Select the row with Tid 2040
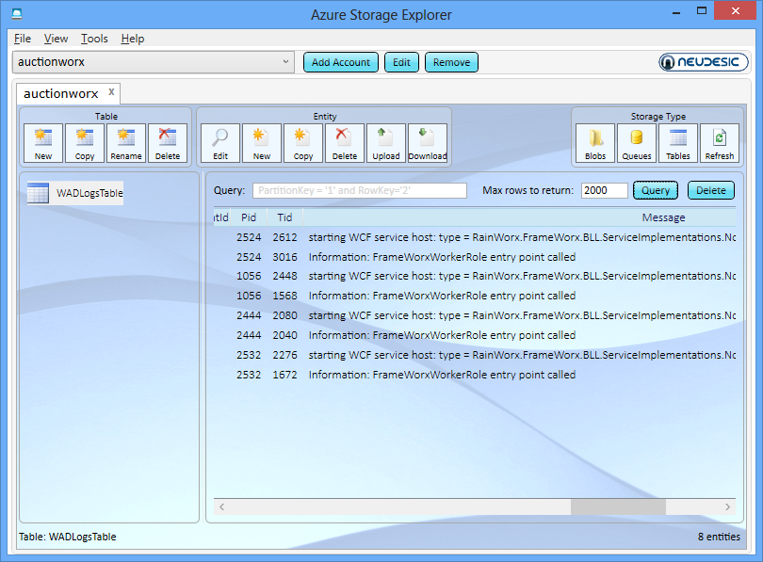The height and width of the screenshot is (562, 763). (475, 335)
